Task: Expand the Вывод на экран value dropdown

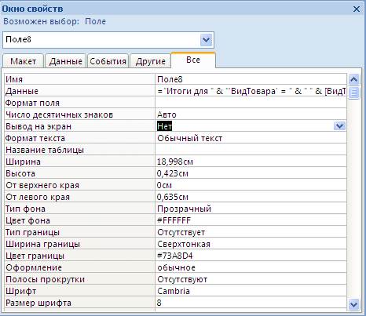Action: [x=340, y=126]
